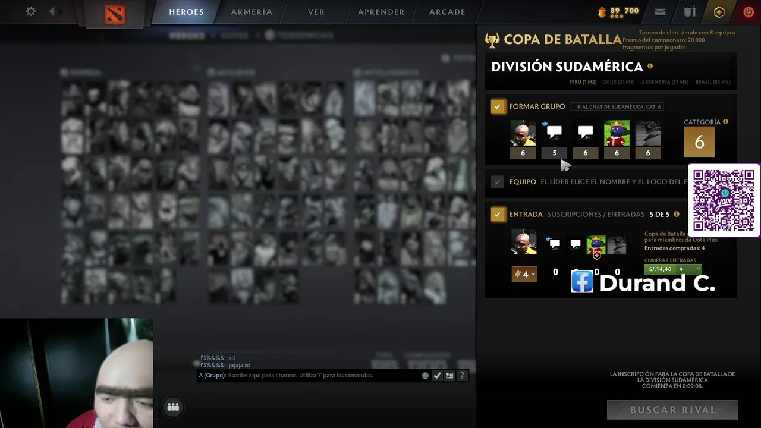761x428 pixels.
Task: Show info next to División Sudamérica
Action: click(x=650, y=66)
